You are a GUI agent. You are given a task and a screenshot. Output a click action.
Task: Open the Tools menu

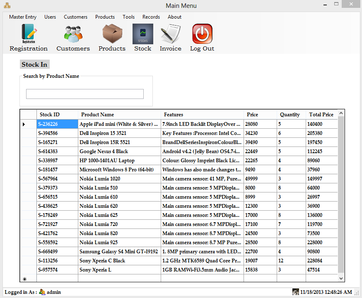tap(128, 17)
